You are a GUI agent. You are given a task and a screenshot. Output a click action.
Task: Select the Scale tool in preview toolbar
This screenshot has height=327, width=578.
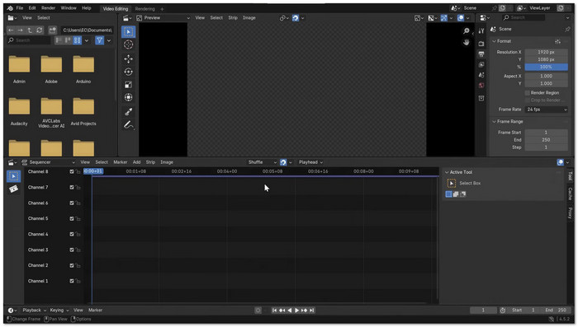pyautogui.click(x=128, y=85)
